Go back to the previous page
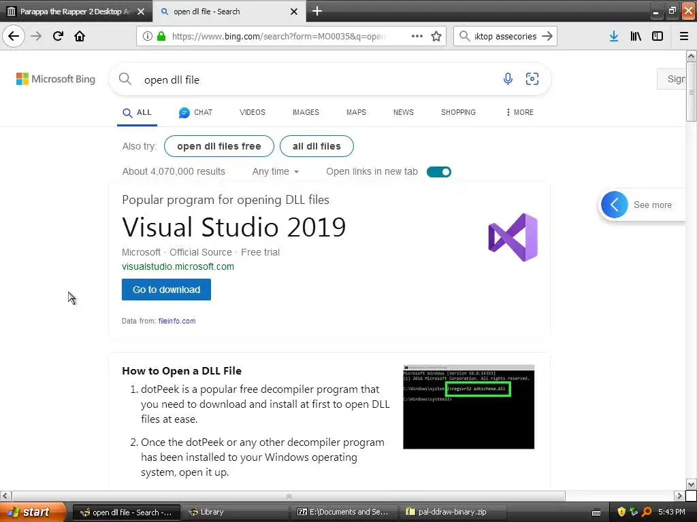Viewport: 697px width, 522px height. pyautogui.click(x=14, y=36)
